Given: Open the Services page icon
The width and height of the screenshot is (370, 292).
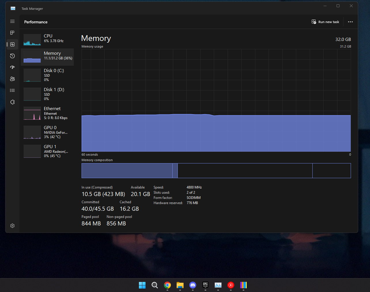Looking at the screenshot, I should (12, 102).
